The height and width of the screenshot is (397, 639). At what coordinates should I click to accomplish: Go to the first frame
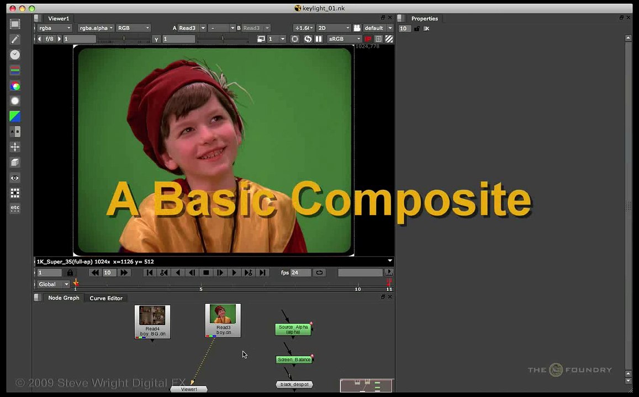(x=150, y=272)
